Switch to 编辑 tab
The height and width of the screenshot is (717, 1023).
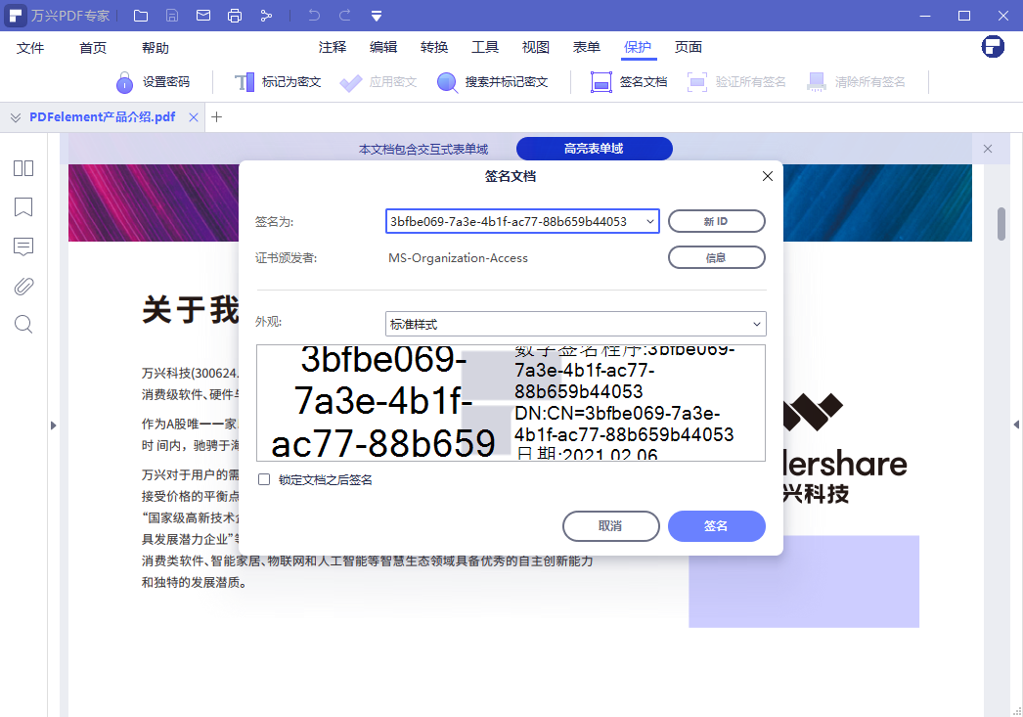tap(383, 47)
